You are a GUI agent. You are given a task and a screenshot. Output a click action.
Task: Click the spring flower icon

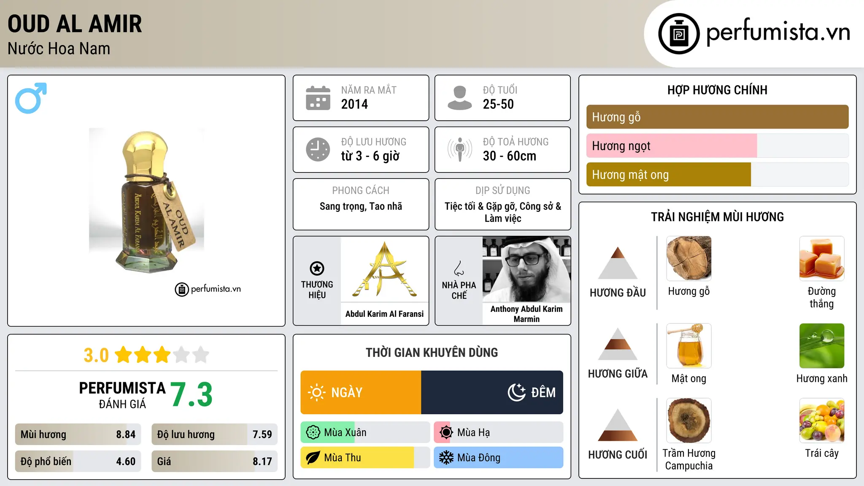[313, 432]
